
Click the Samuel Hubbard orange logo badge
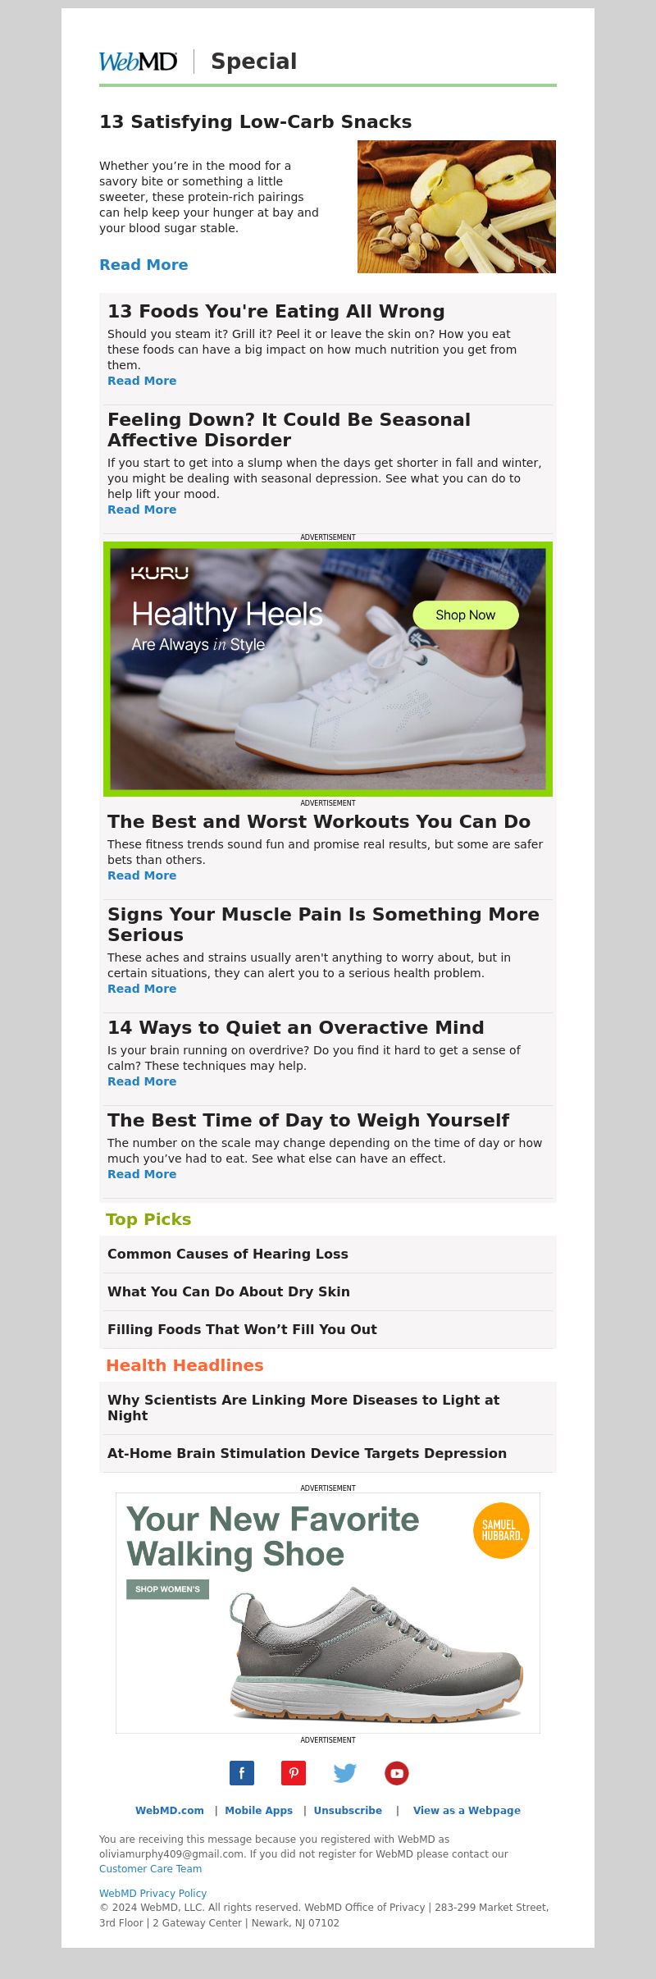tap(501, 1530)
